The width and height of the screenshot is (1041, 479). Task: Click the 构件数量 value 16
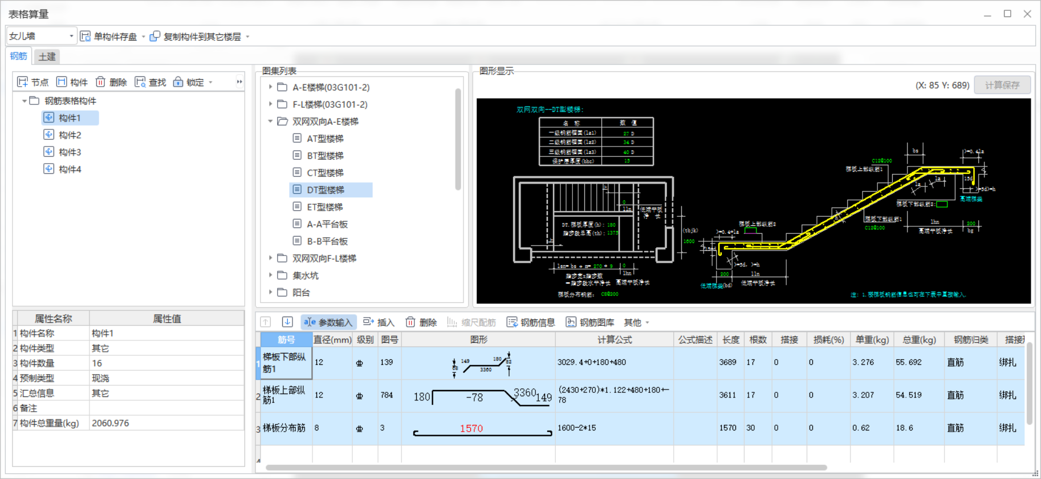[x=166, y=363]
